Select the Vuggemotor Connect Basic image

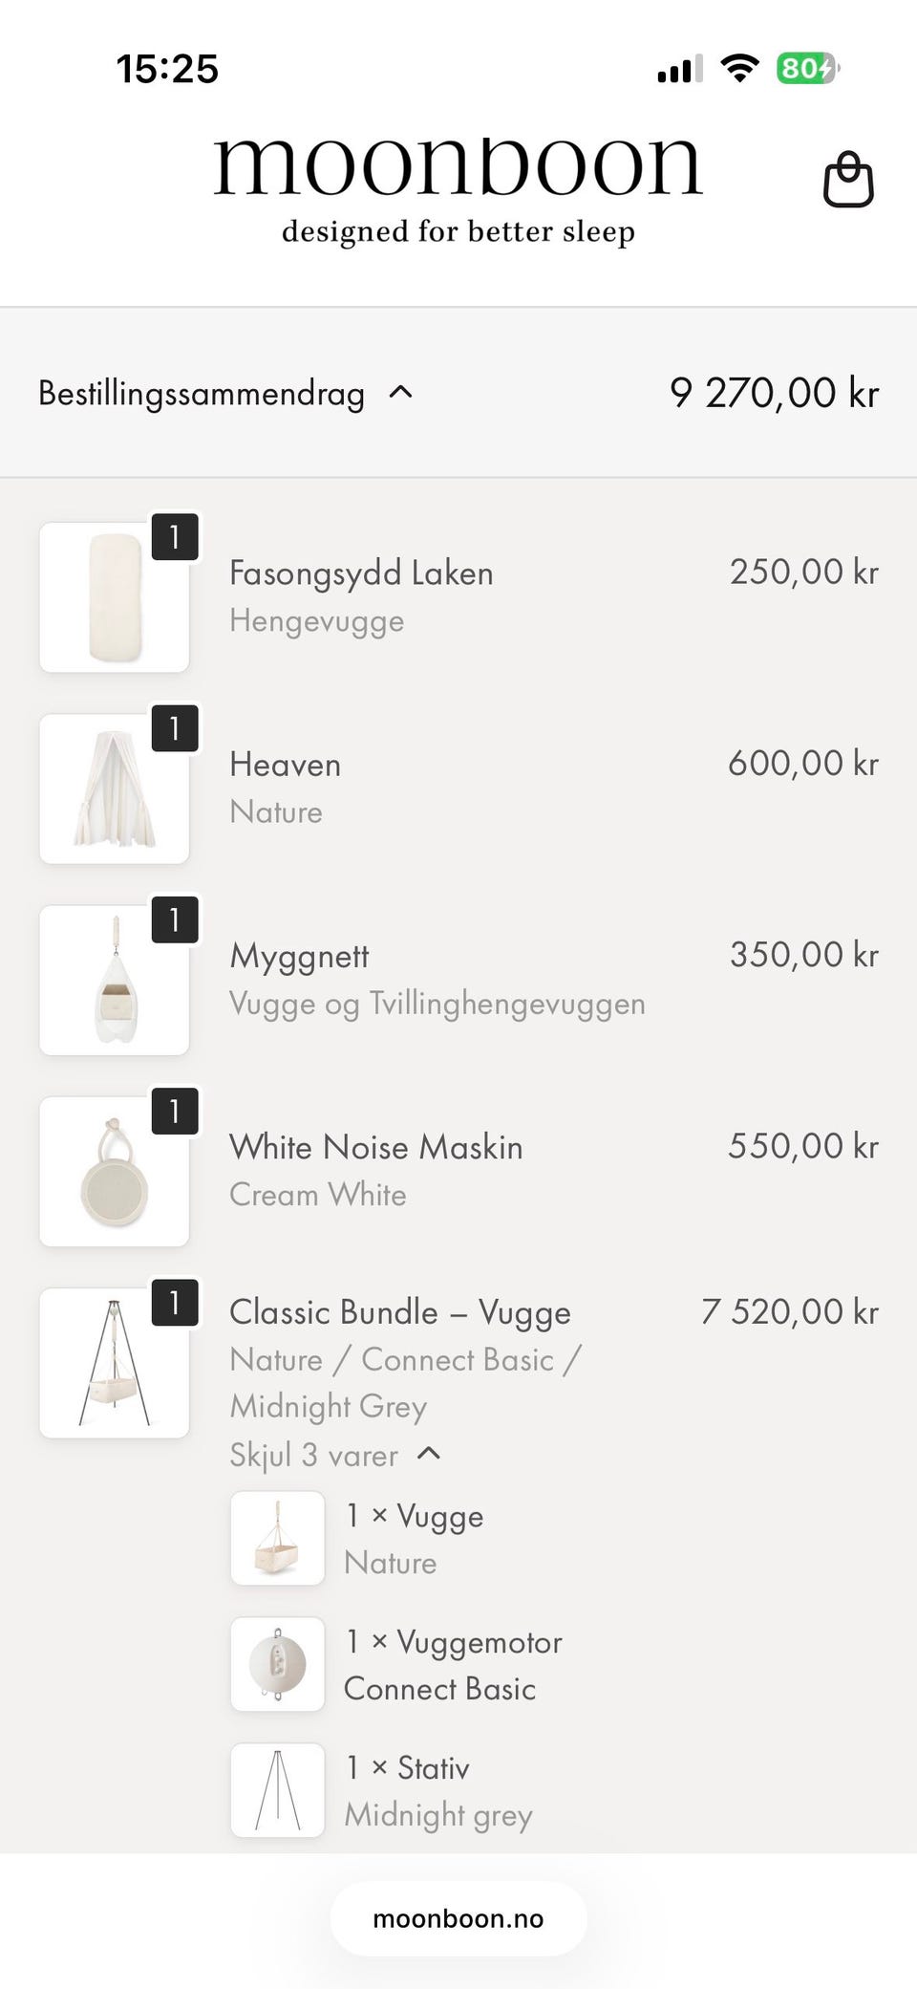[278, 1664]
